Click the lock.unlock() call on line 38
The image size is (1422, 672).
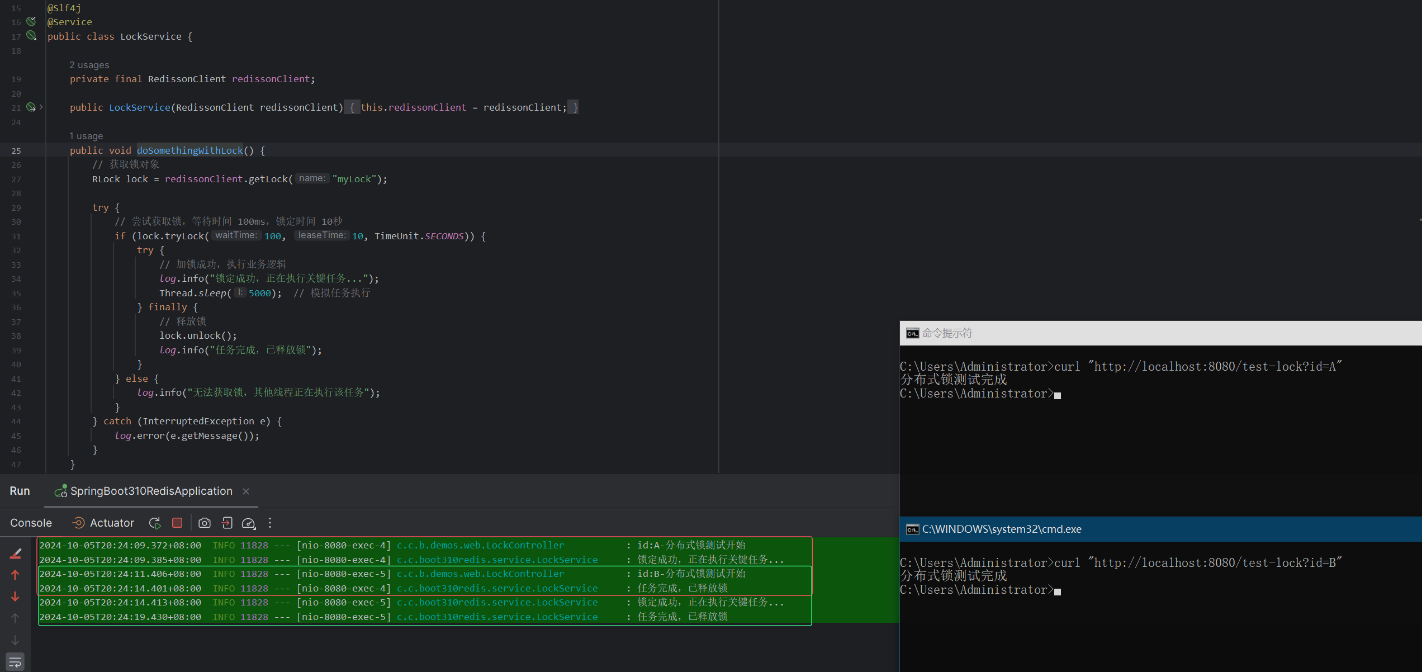198,335
